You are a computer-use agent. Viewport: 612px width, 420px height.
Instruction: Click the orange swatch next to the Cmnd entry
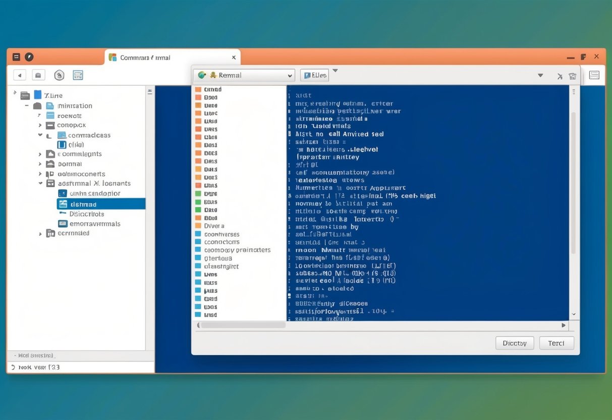(x=198, y=89)
